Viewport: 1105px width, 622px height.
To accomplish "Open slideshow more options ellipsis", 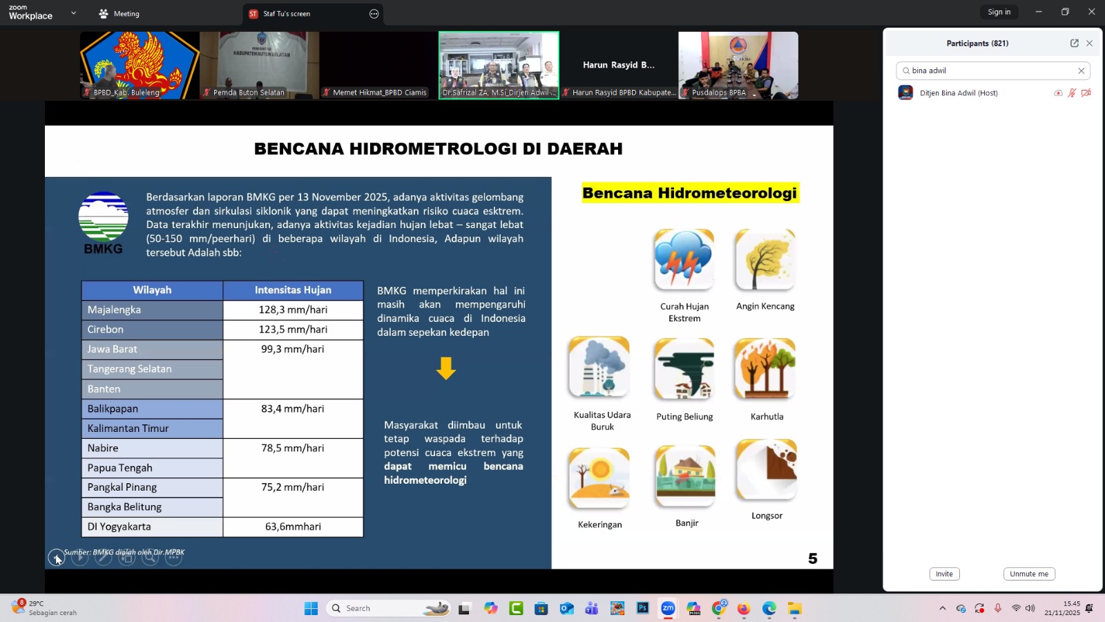I will pos(173,557).
